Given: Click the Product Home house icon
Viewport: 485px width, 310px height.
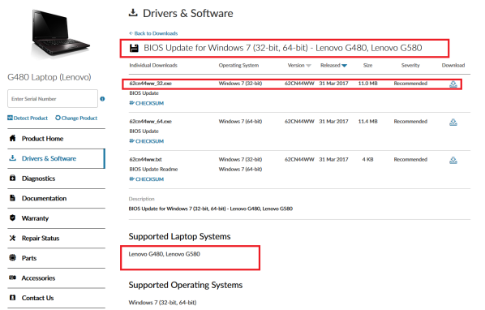Looking at the screenshot, I should pyautogui.click(x=12, y=138).
